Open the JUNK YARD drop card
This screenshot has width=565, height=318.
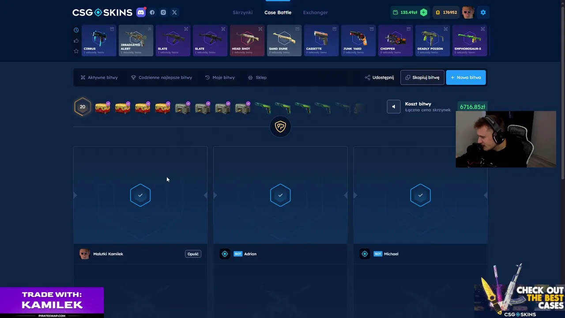(x=358, y=41)
